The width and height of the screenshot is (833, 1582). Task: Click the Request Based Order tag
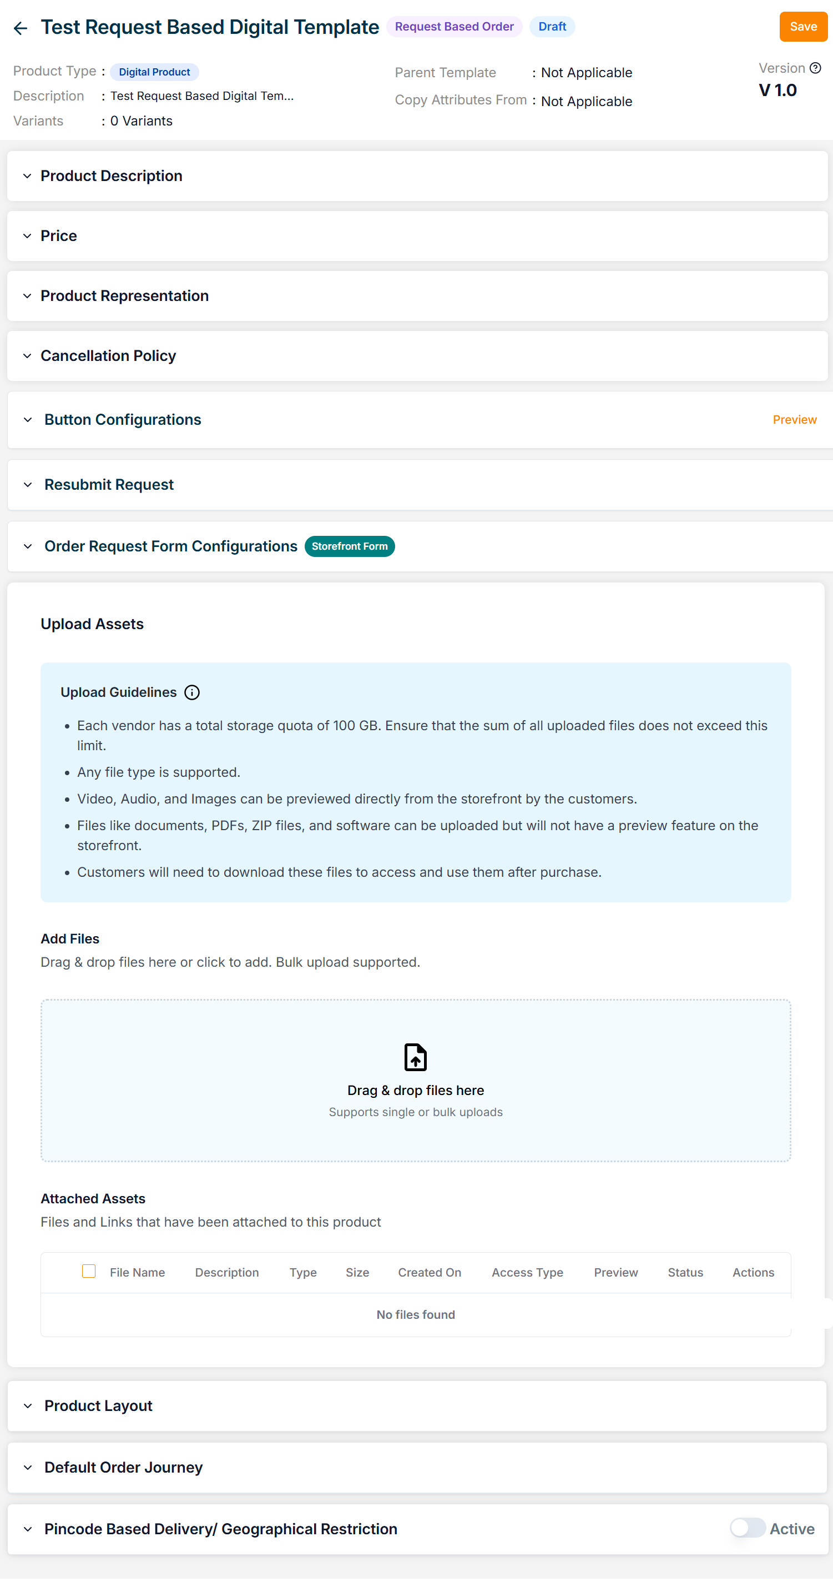click(x=453, y=27)
